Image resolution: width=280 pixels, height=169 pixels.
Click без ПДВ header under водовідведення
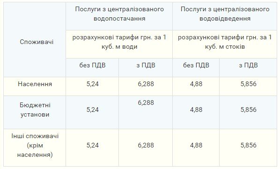(x=196, y=66)
